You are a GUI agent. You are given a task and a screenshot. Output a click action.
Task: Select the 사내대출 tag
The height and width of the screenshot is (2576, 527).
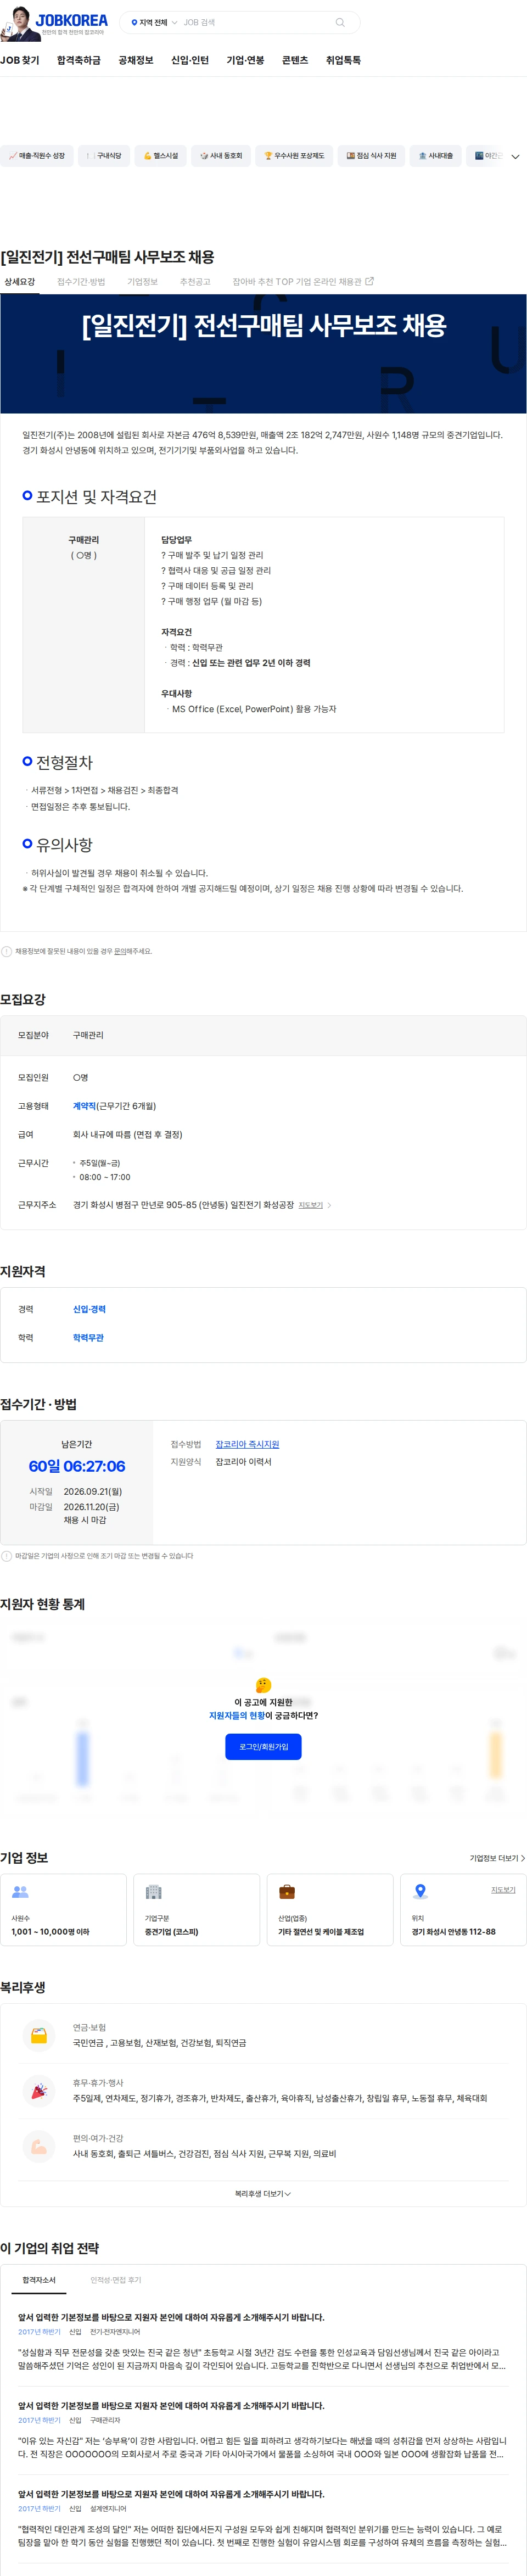435,156
